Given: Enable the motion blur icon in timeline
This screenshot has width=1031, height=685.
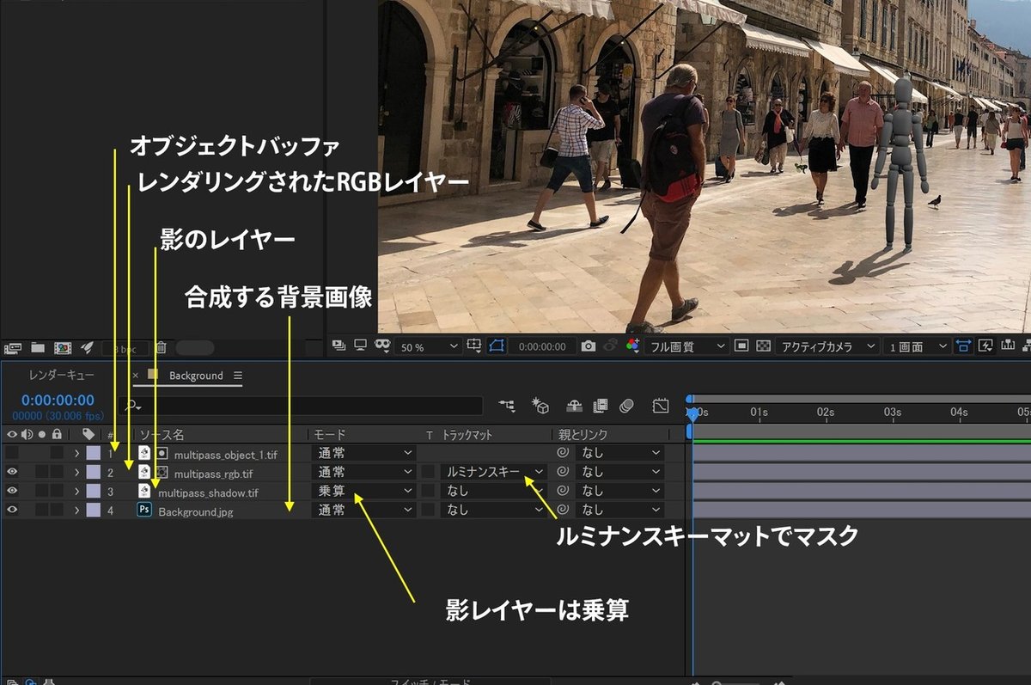Looking at the screenshot, I should pos(627,406).
